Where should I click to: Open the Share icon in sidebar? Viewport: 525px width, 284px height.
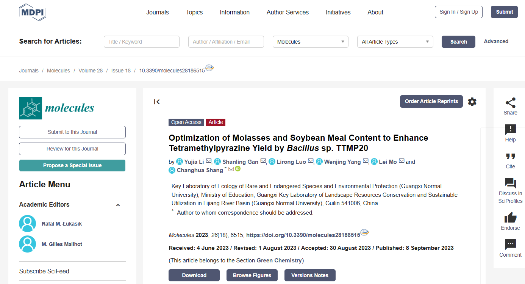(510, 103)
